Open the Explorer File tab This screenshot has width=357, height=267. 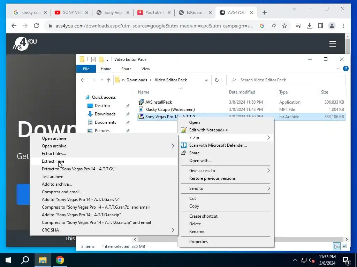(x=86, y=68)
